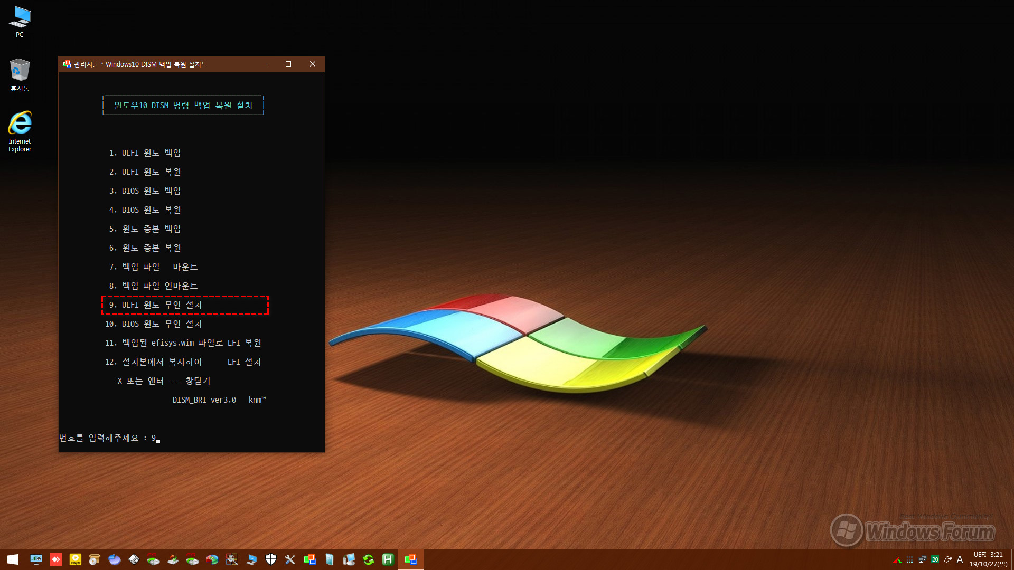Screen dimensions: 1014x570
Task: Click the '7. 백업 파일 마운트' line
Action: (153, 267)
